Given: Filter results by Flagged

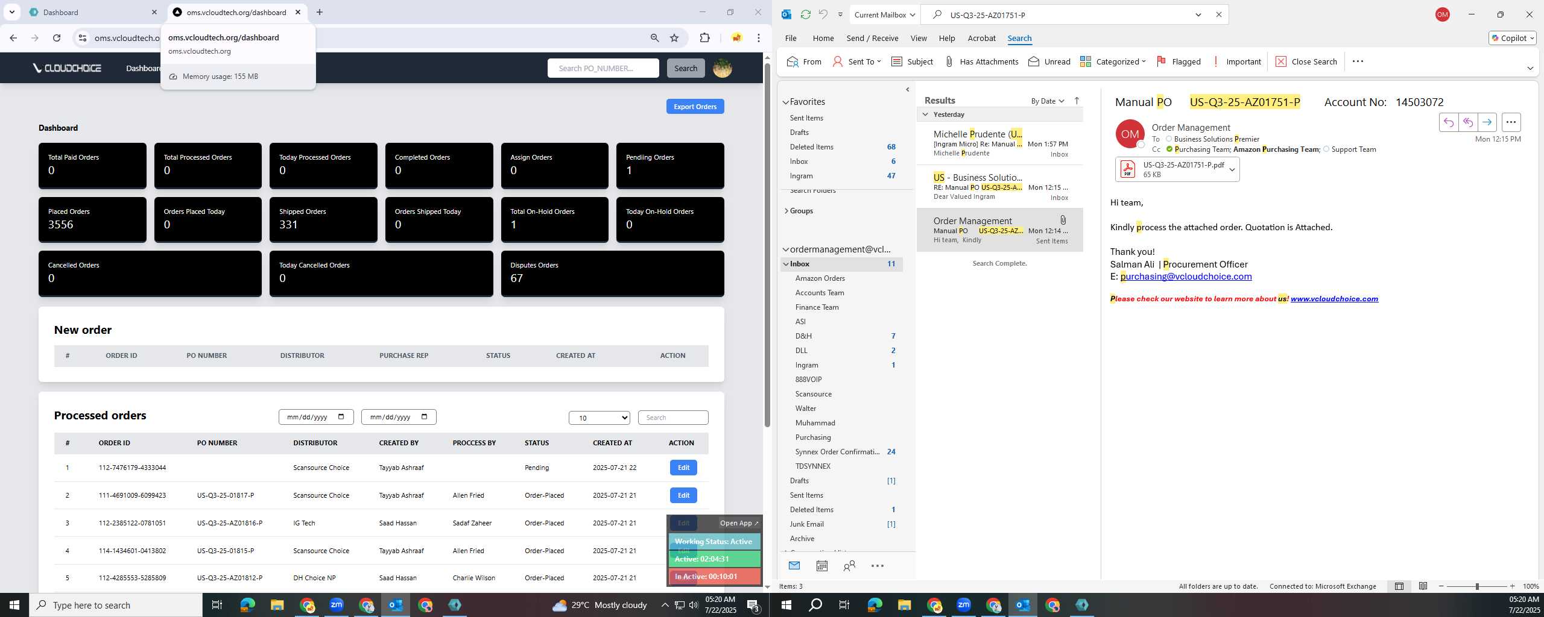Looking at the screenshot, I should 1179,61.
